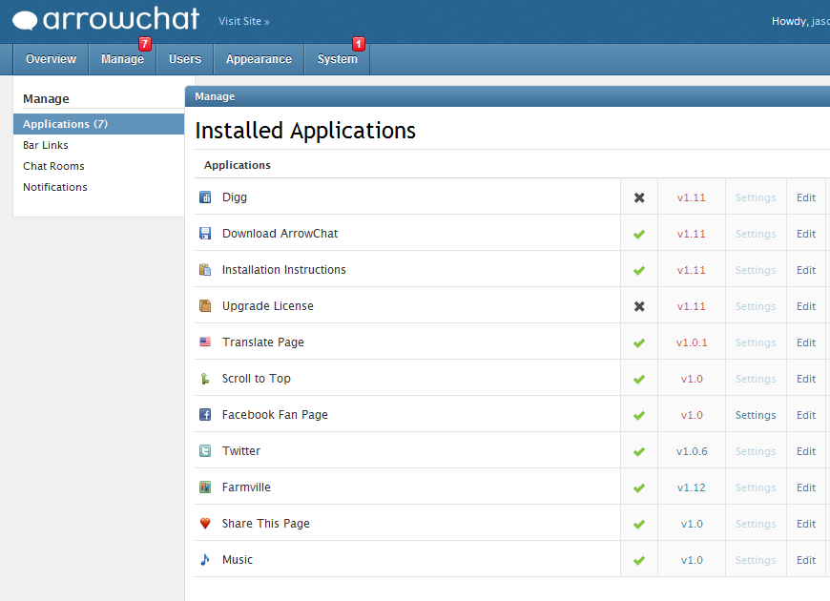
Task: Open Settings for Facebook Fan Page
Action: 756,415
